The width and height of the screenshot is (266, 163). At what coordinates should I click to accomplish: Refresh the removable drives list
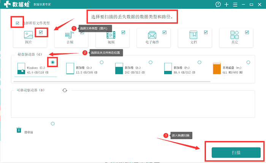[x=65, y=90]
